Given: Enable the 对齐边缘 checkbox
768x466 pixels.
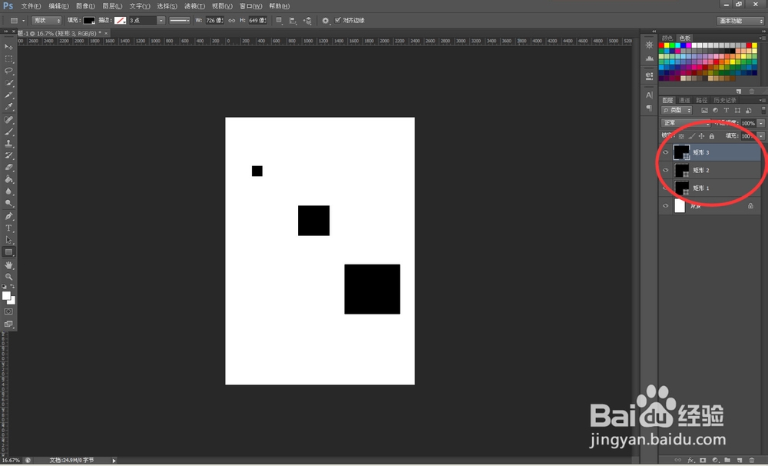Looking at the screenshot, I should [x=339, y=21].
